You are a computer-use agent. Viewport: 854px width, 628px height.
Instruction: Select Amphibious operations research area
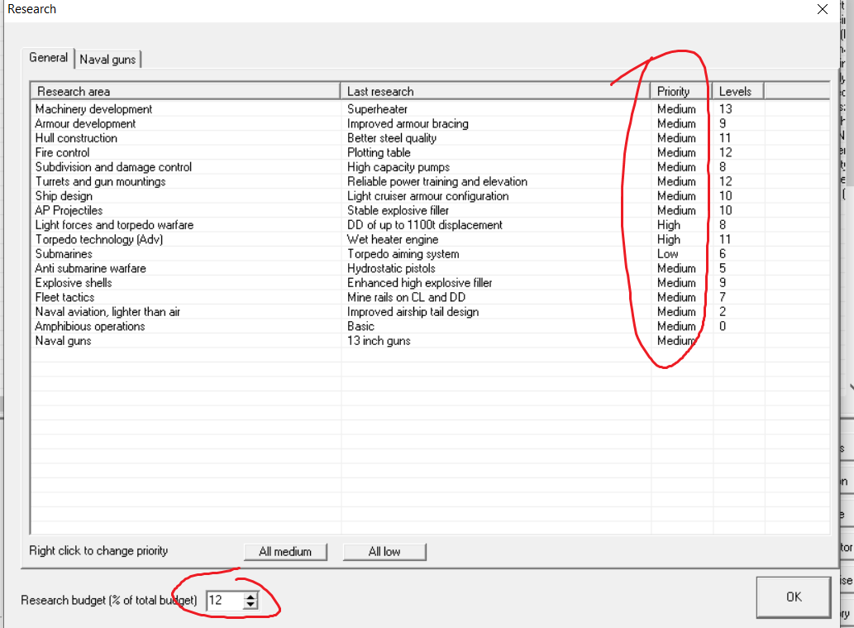[89, 326]
